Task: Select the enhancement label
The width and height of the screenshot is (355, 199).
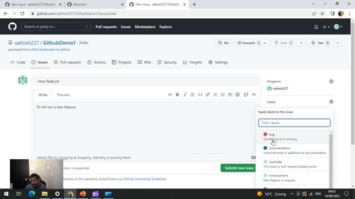Action: [x=292, y=178]
